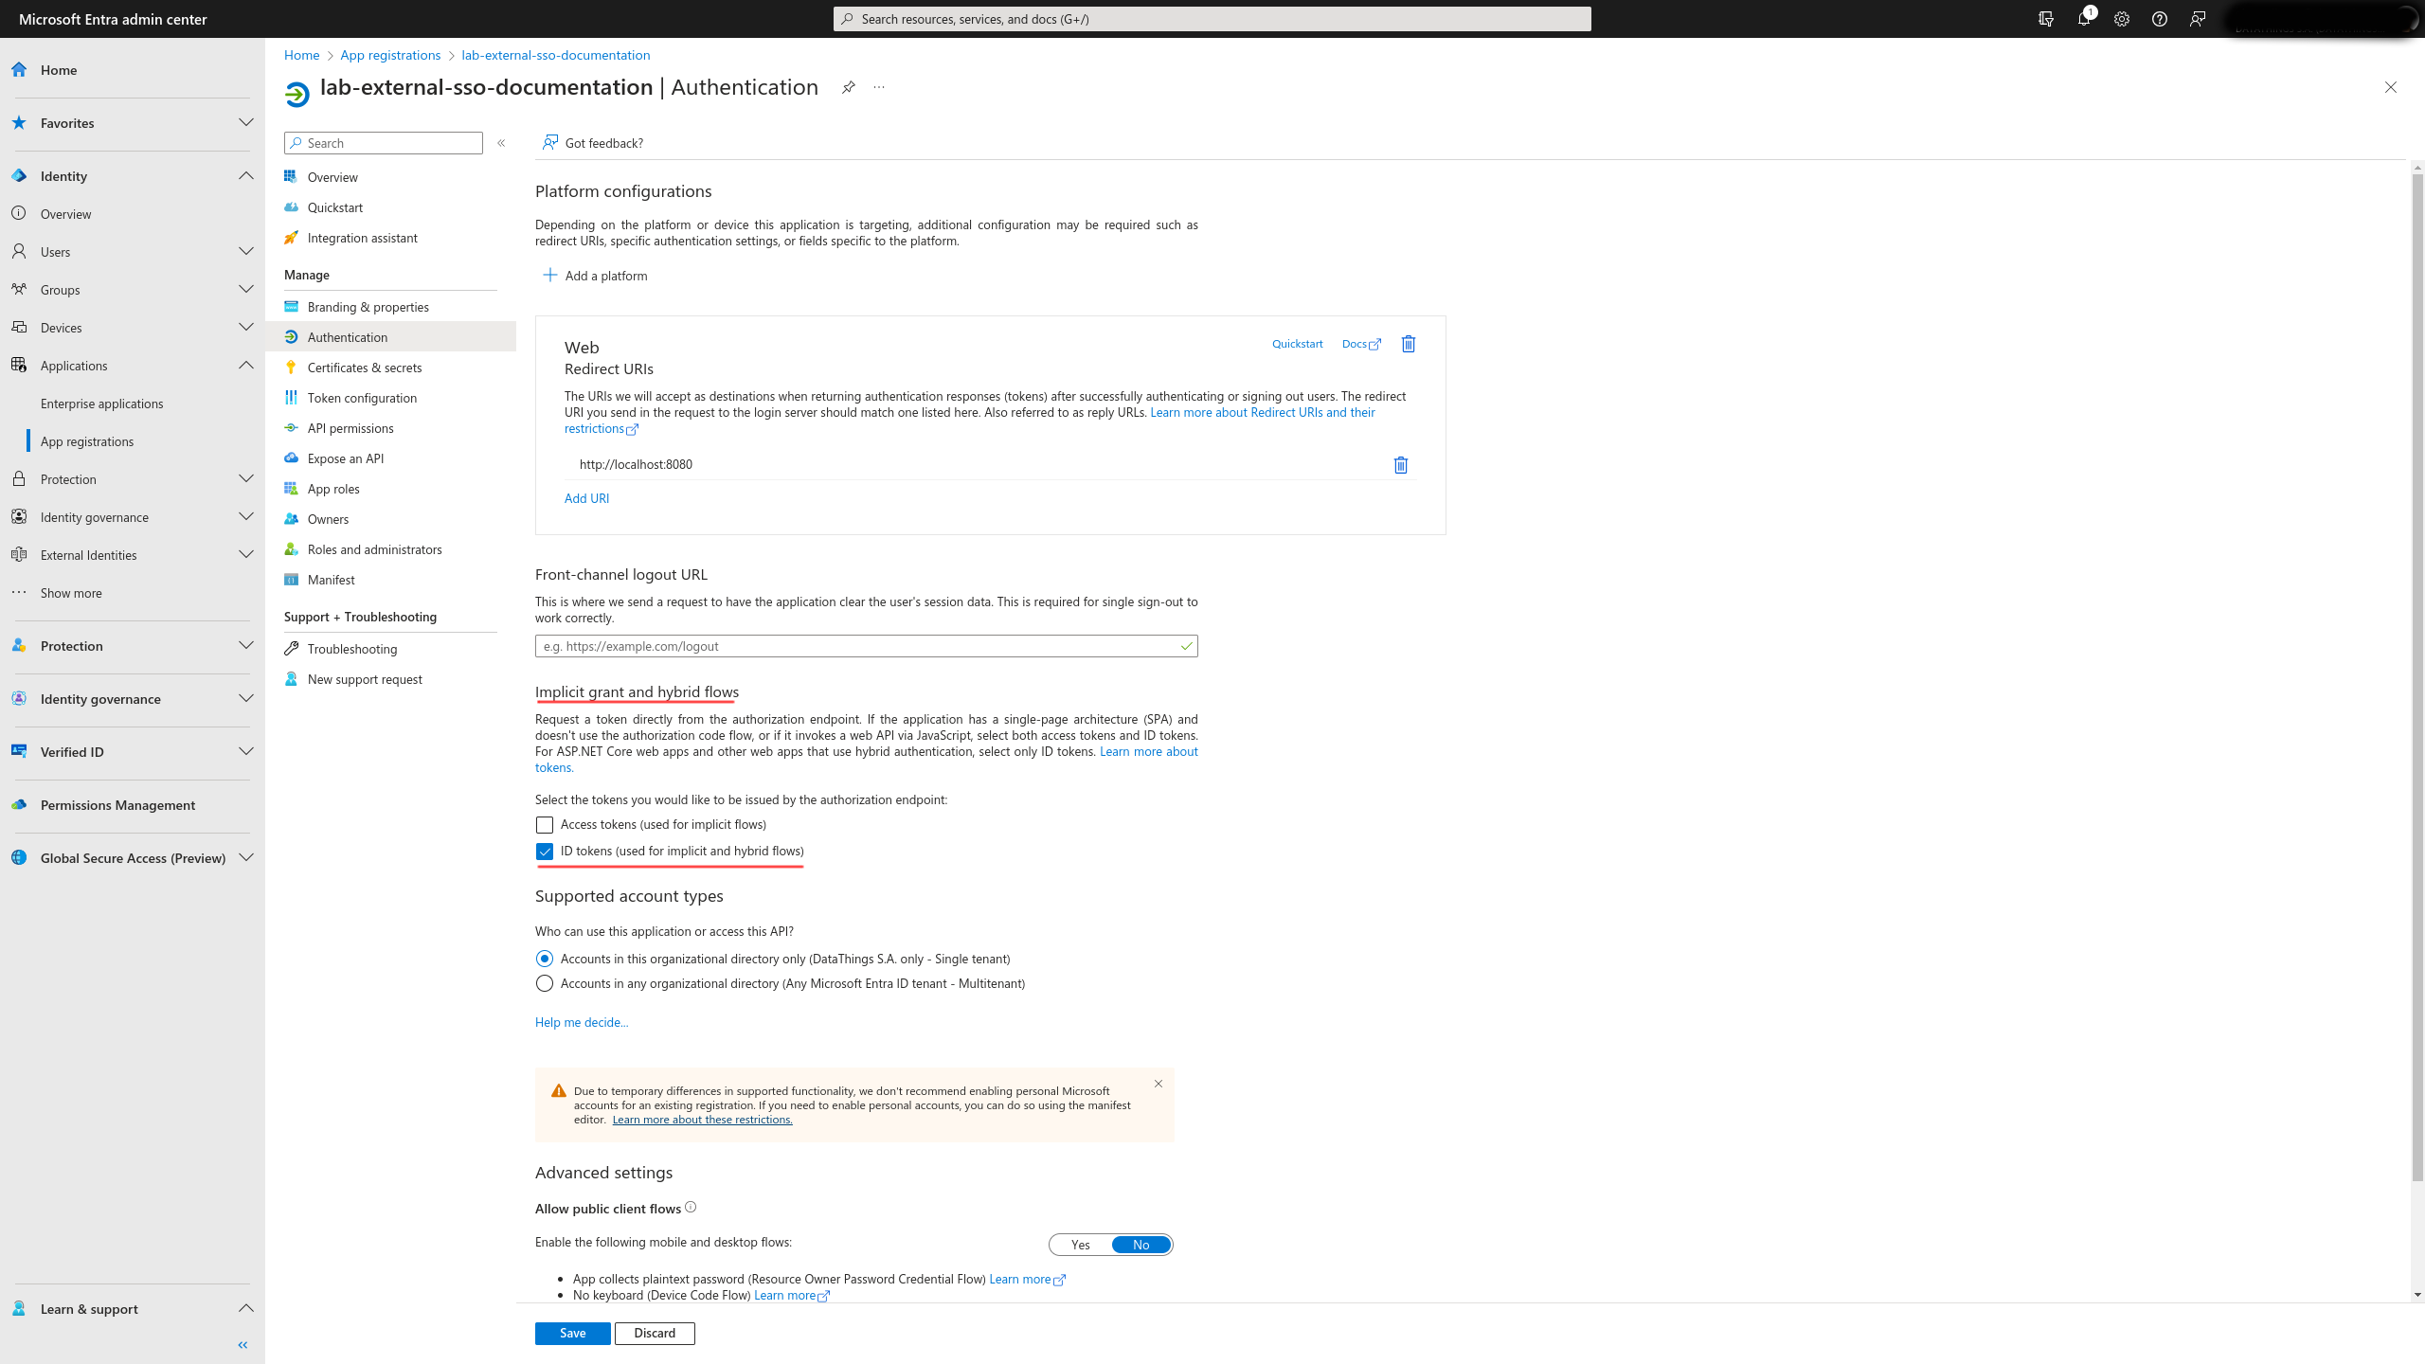Open the Web platform Quickstart link
Image resolution: width=2425 pixels, height=1364 pixels.
point(1298,344)
